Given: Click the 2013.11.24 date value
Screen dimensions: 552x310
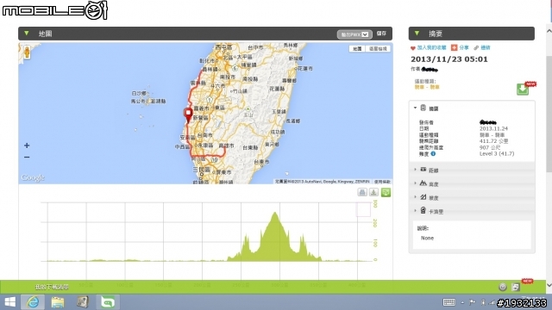Looking at the screenshot, I should point(493,128).
